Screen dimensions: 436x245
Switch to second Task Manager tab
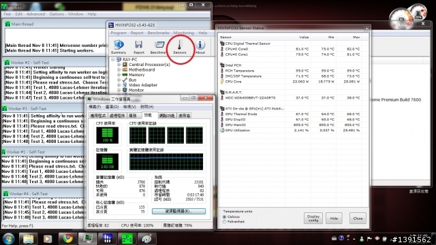(x=117, y=116)
